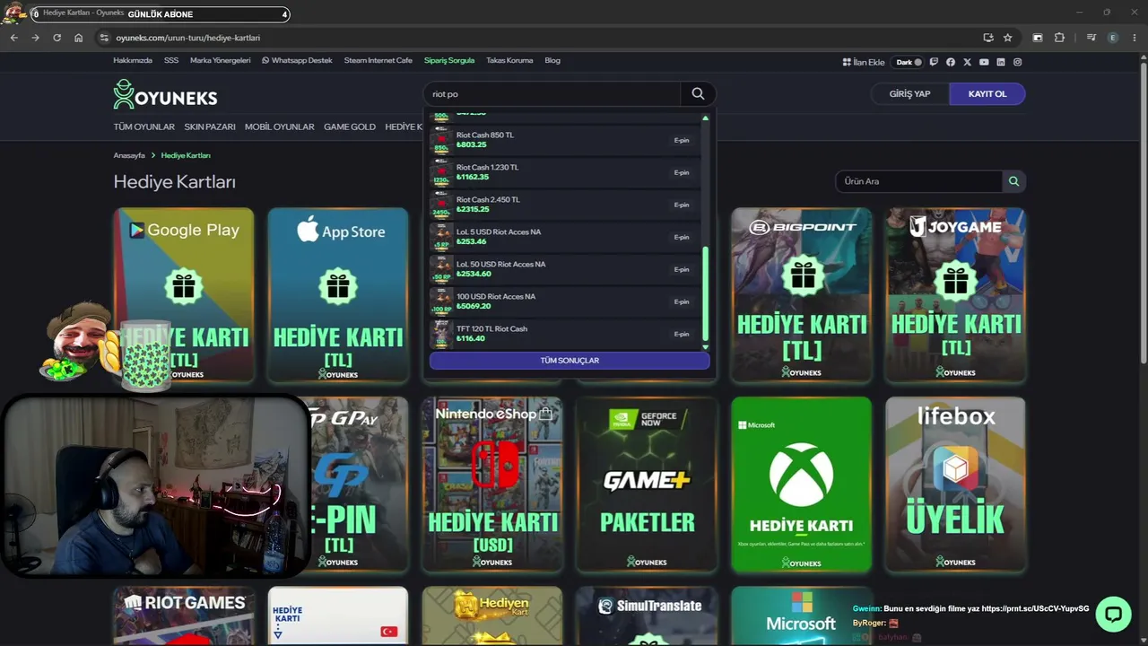
Task: Click the picture-in-picture extension icon
Action: tap(1038, 38)
